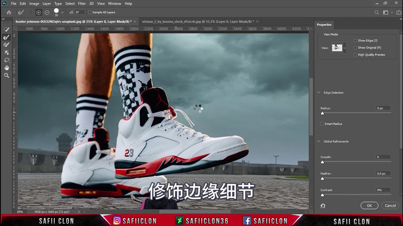Choose the add-to-selection plus mode

[38, 12]
